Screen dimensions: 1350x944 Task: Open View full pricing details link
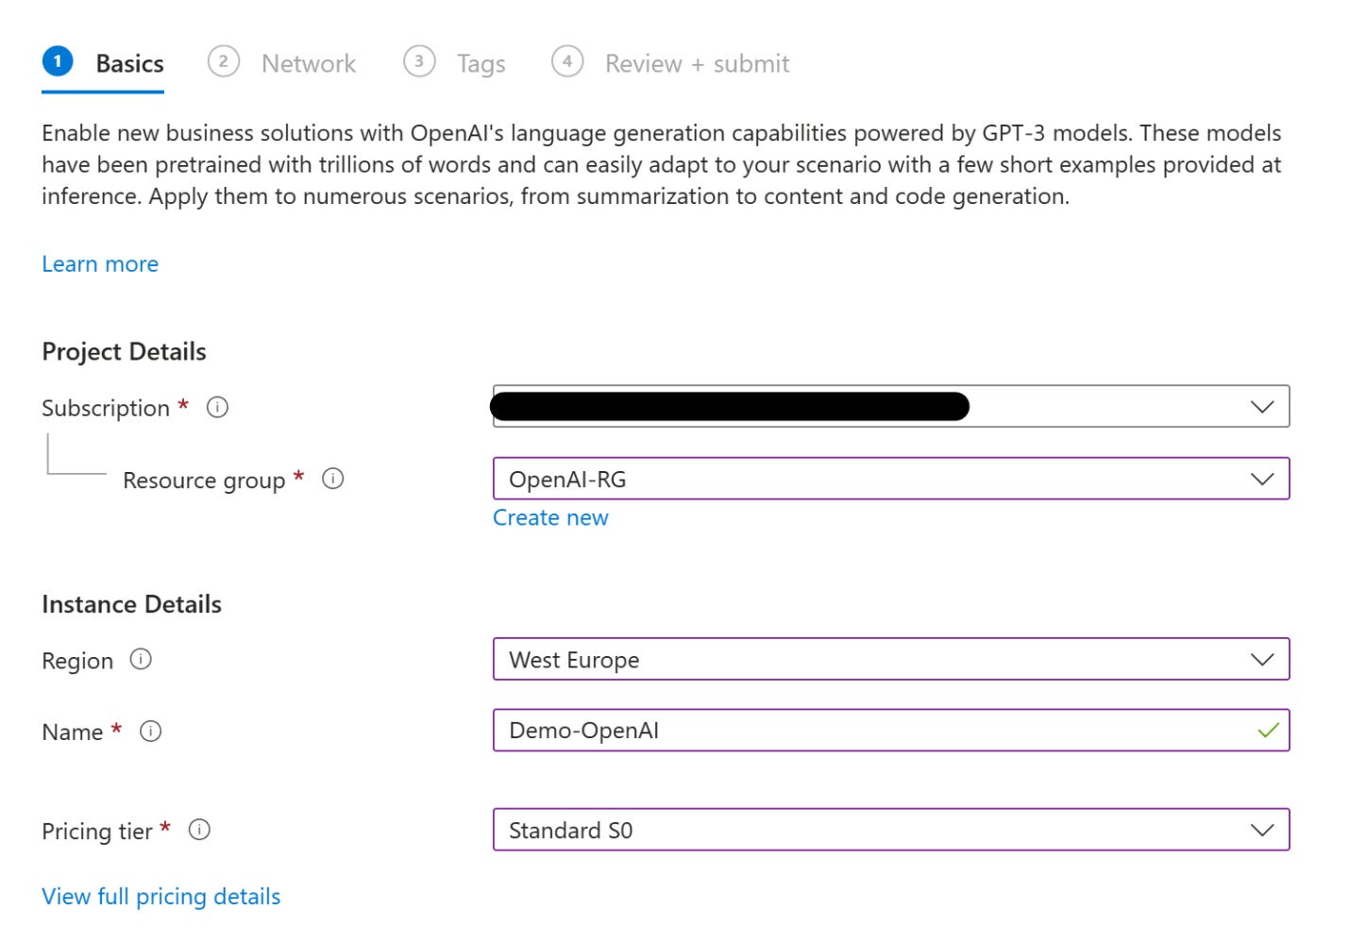pos(161,897)
